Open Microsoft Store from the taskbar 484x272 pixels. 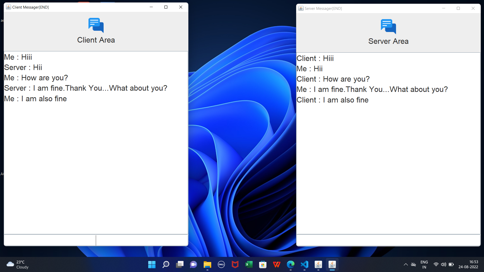coord(263,264)
